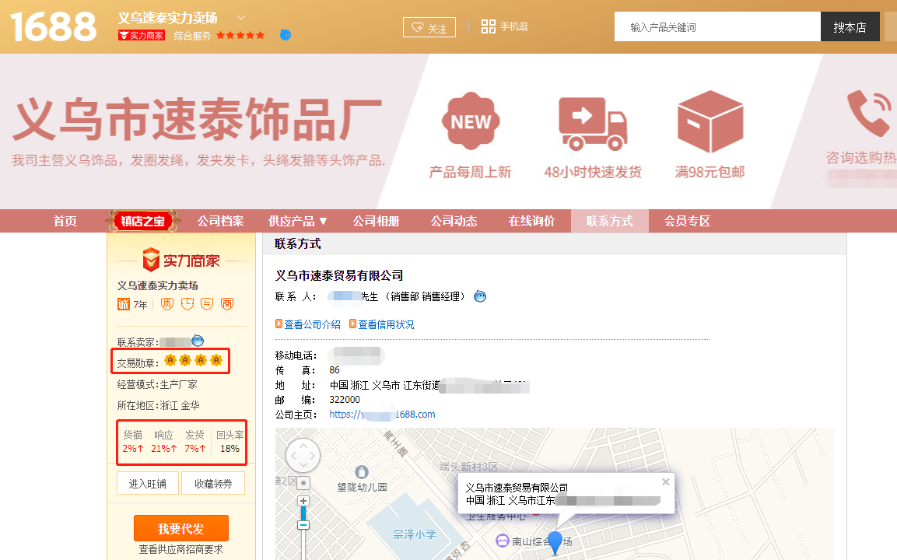Click the 1688 logo

tap(54, 26)
